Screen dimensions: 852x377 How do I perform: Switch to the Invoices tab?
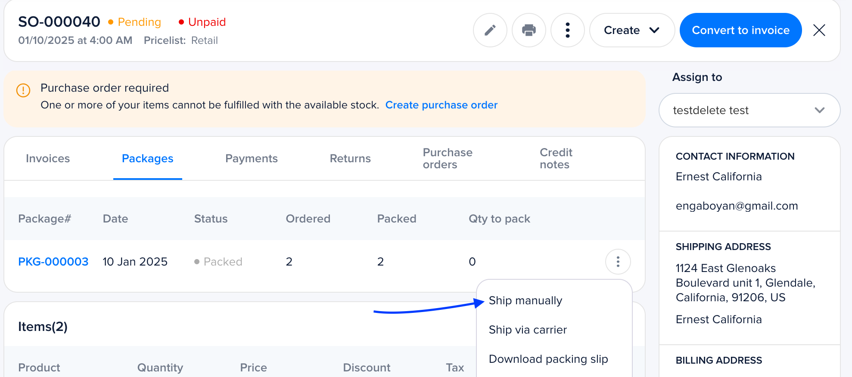[x=48, y=158]
